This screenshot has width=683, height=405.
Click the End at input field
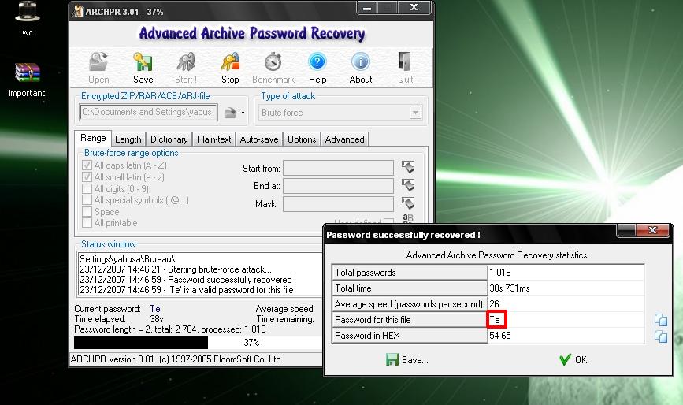point(338,186)
